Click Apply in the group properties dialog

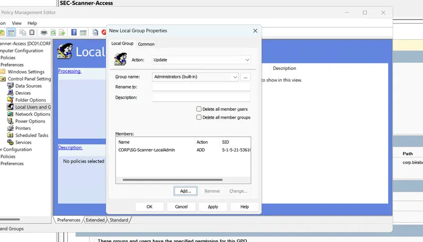click(213, 207)
